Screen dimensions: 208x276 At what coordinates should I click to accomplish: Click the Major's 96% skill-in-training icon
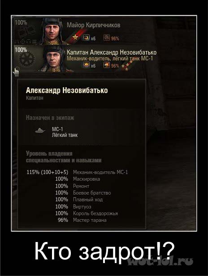(x=107, y=38)
